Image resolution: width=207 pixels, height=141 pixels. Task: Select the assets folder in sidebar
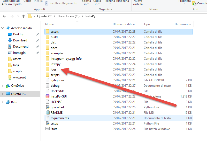coord(17,59)
